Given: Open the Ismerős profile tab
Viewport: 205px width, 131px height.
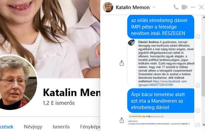Looking at the screenshot, I should (x=61, y=127).
